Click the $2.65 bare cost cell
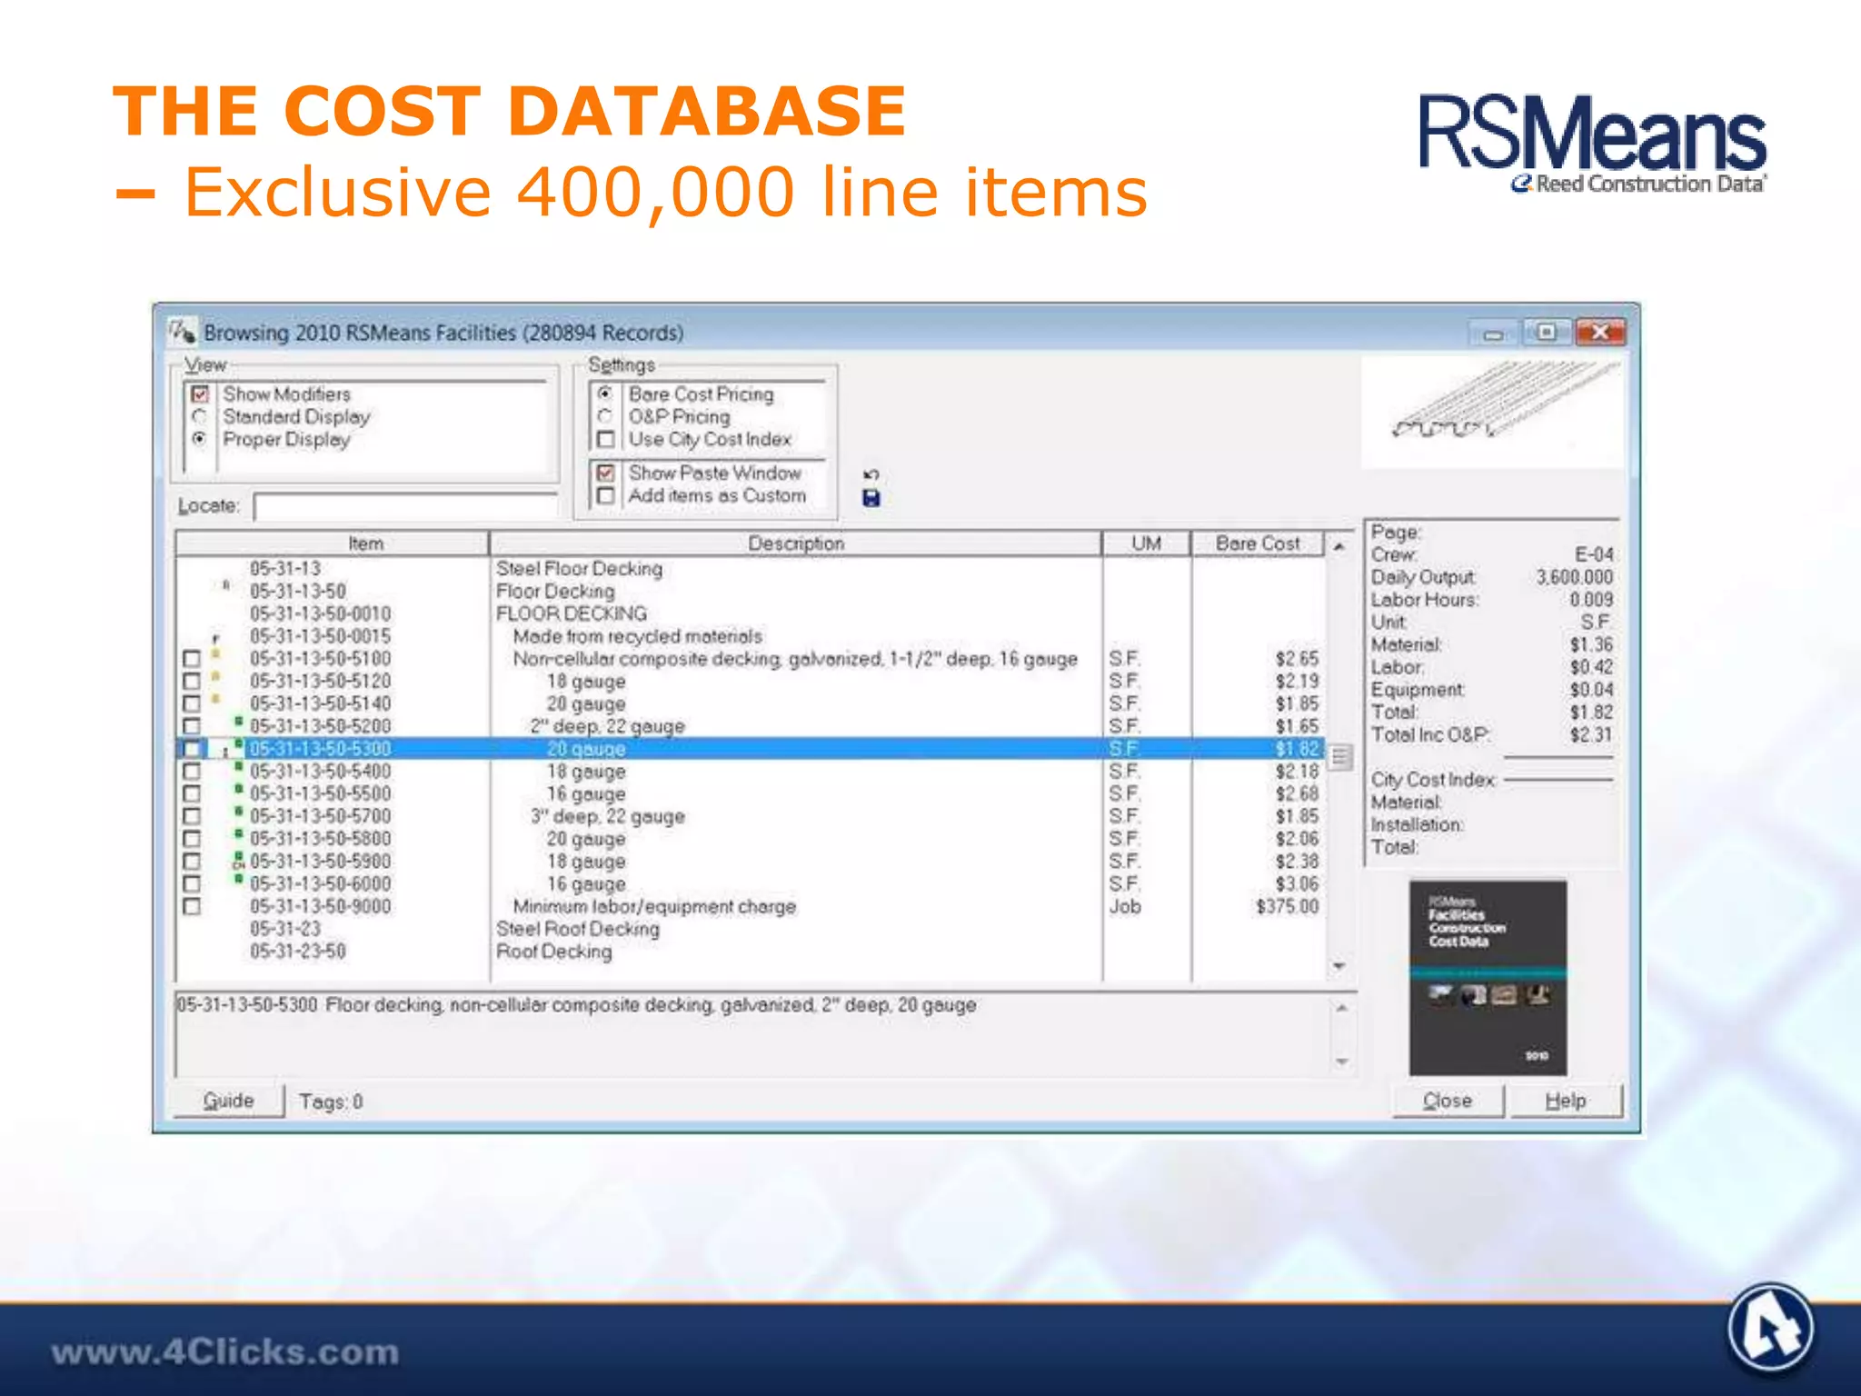This screenshot has height=1396, width=1861. [1297, 658]
